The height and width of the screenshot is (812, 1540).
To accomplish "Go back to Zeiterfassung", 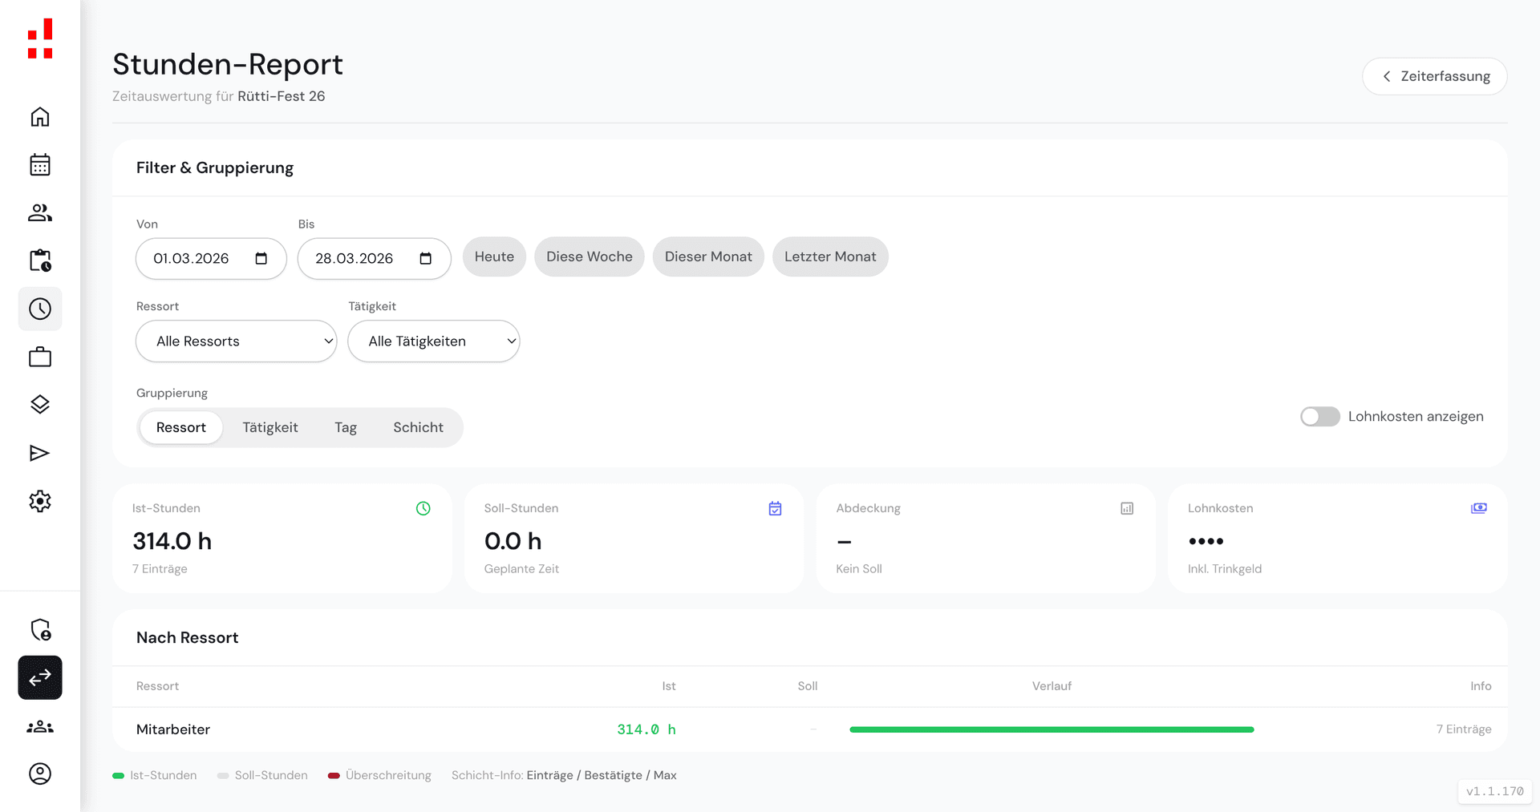I will click(x=1434, y=77).
